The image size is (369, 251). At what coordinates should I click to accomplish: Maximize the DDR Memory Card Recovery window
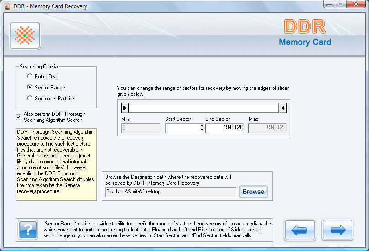[341, 4]
